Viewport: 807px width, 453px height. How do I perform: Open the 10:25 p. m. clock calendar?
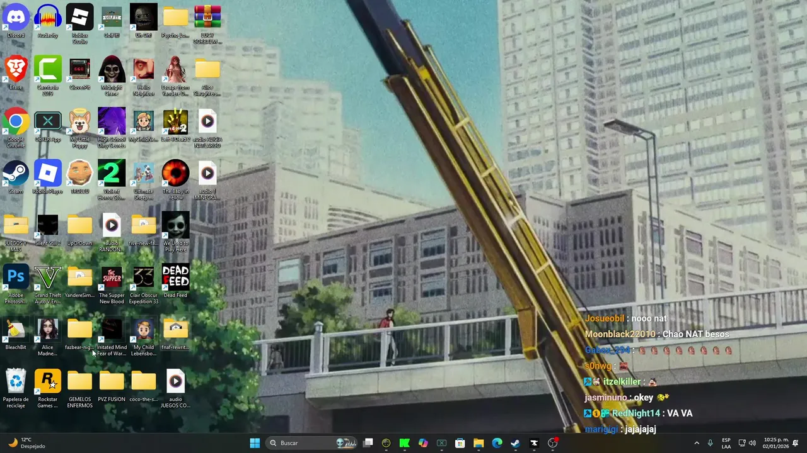pos(776,443)
